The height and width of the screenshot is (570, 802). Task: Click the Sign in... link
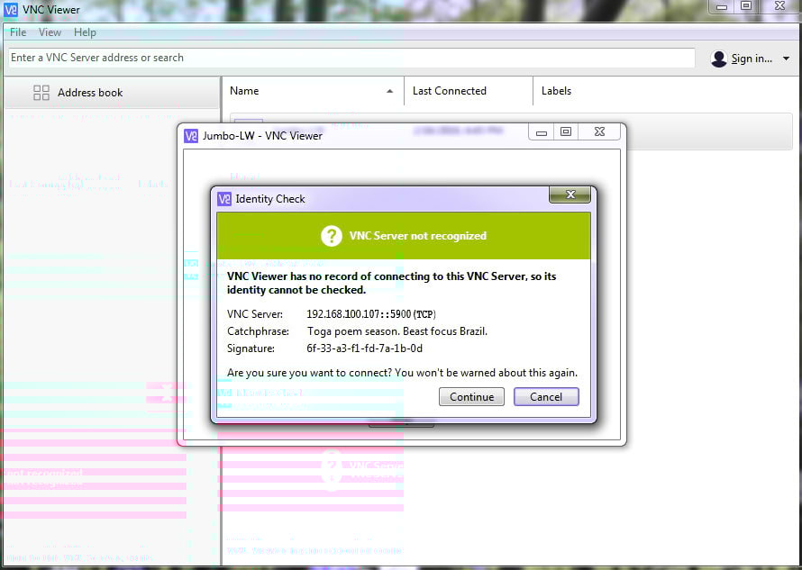(x=751, y=59)
